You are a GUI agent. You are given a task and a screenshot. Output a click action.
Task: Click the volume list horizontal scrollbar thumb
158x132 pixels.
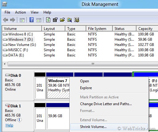coord(83,64)
